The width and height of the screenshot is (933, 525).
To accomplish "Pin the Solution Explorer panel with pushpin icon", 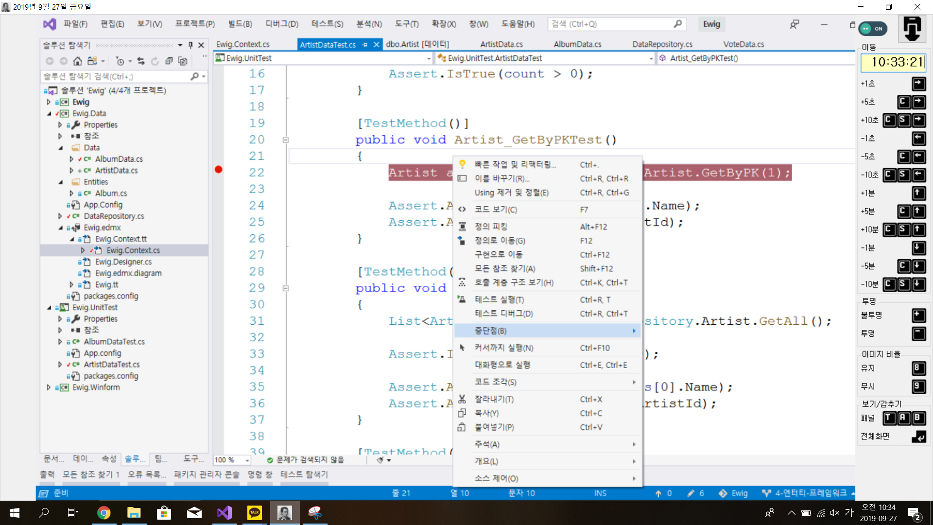I will [x=190, y=45].
